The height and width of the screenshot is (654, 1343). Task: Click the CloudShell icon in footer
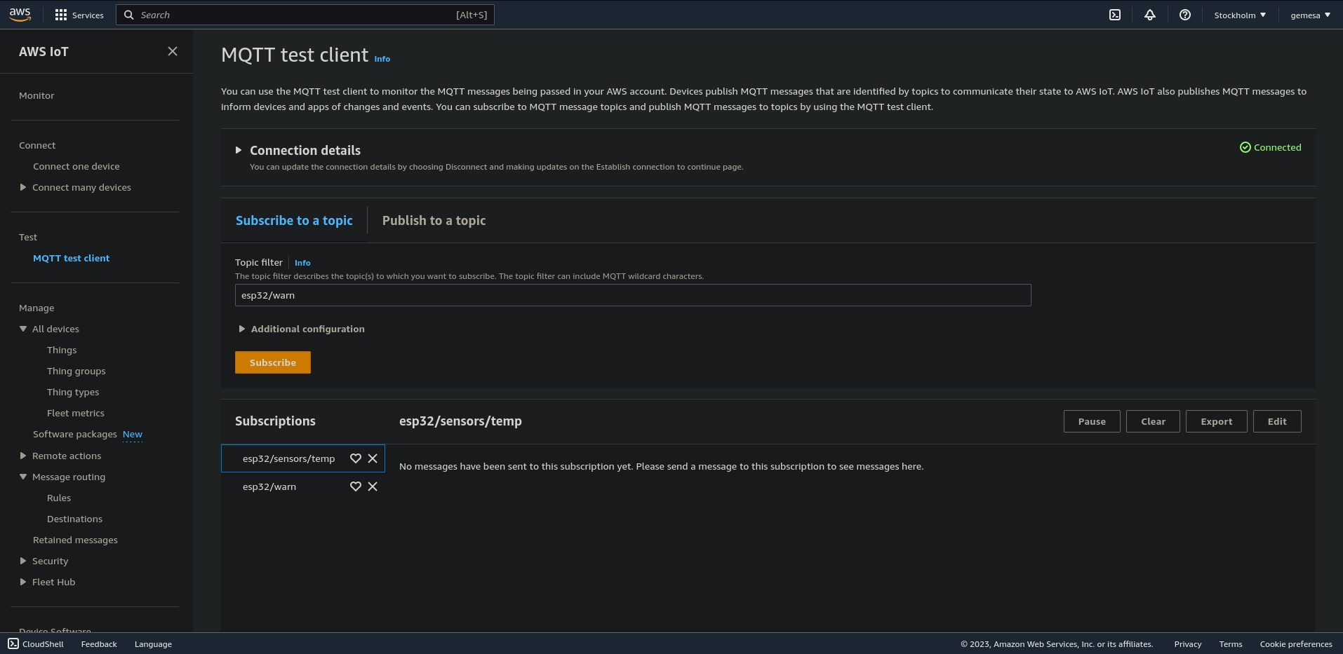pos(13,643)
